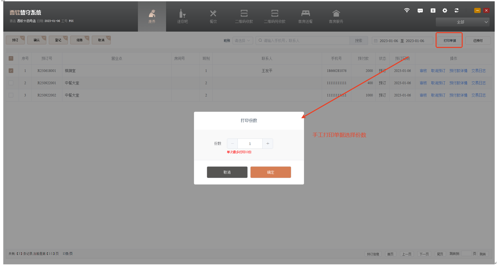This screenshot has height=265, width=497.
Task: Expand the 班别 shift dropdown
Action: click(x=242, y=41)
